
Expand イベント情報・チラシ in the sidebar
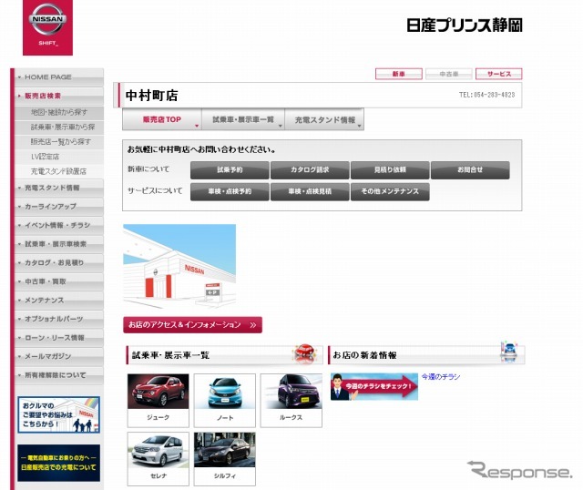[x=59, y=225]
